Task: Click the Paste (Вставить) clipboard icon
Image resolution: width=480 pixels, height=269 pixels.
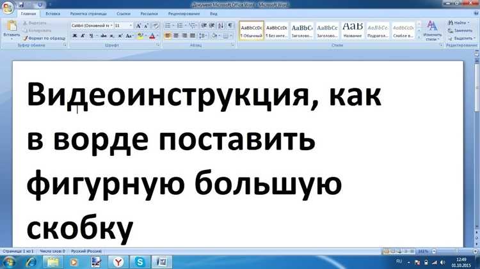Action: pyautogui.click(x=12, y=26)
